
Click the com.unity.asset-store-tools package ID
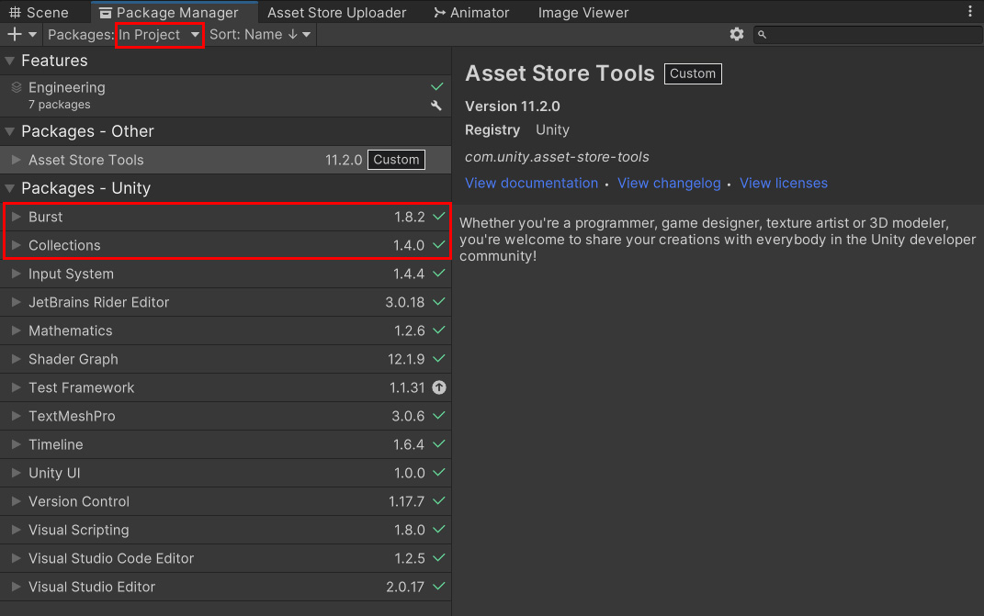point(557,157)
